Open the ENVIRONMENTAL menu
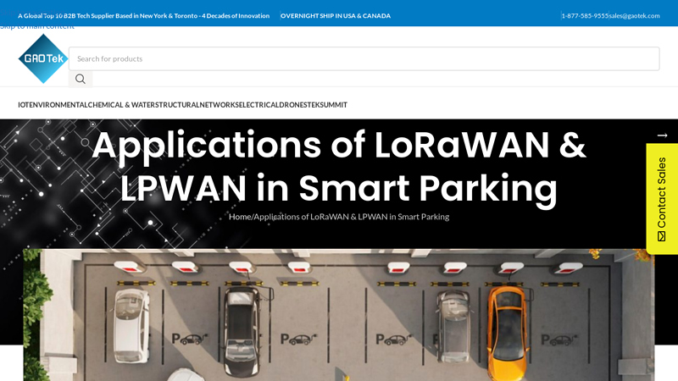Viewport: 678px width, 381px height. pyautogui.click(x=58, y=105)
